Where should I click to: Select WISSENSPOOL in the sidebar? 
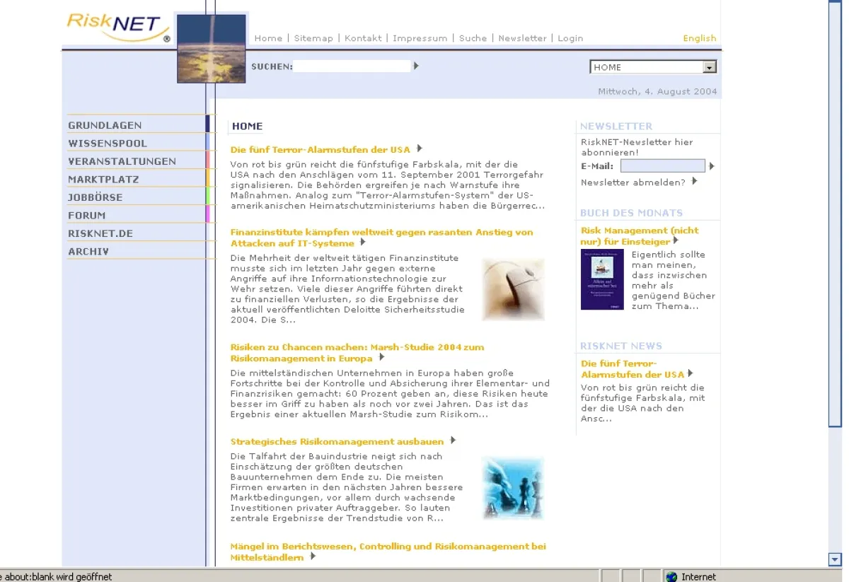pyautogui.click(x=108, y=143)
